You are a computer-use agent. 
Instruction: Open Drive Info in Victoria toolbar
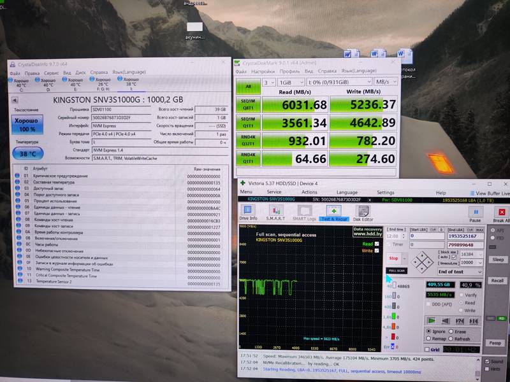click(x=248, y=213)
